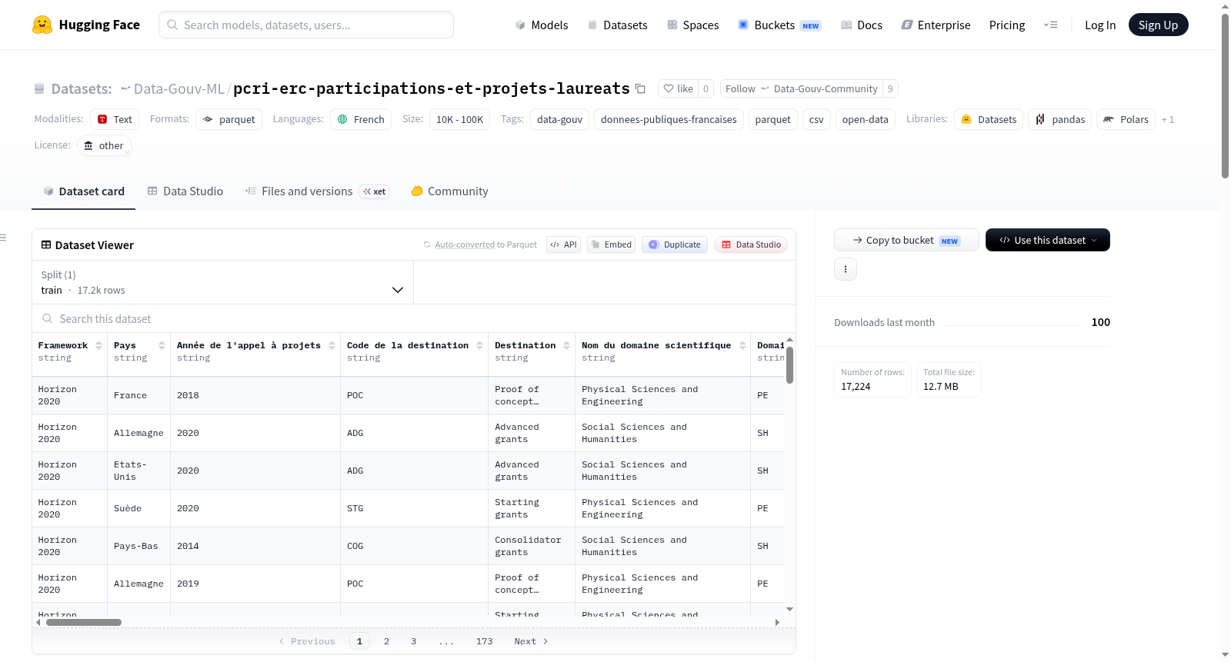
Task: Click the Duplicate button
Action: 675,245
